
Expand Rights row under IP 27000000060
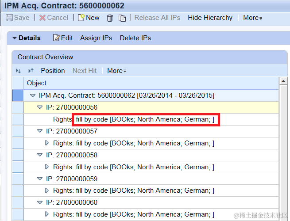coord(47,214)
